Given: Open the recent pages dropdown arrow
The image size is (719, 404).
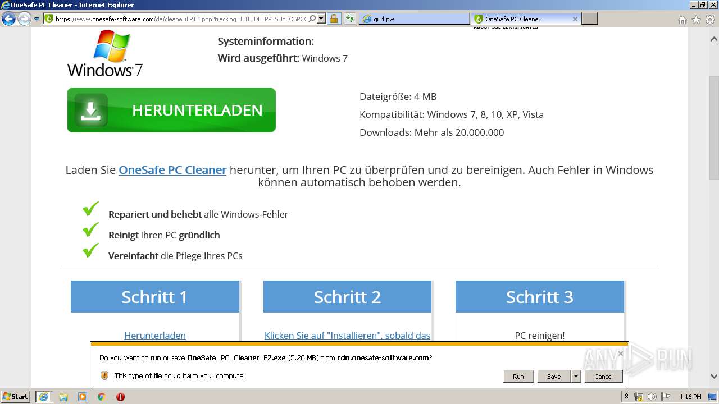Looking at the screenshot, I should tap(37, 19).
